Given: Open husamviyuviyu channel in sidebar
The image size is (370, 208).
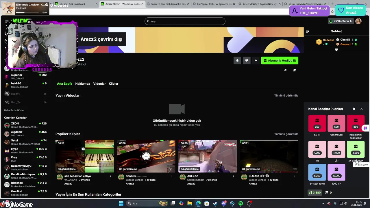Looking at the screenshot, I should 25,168.
